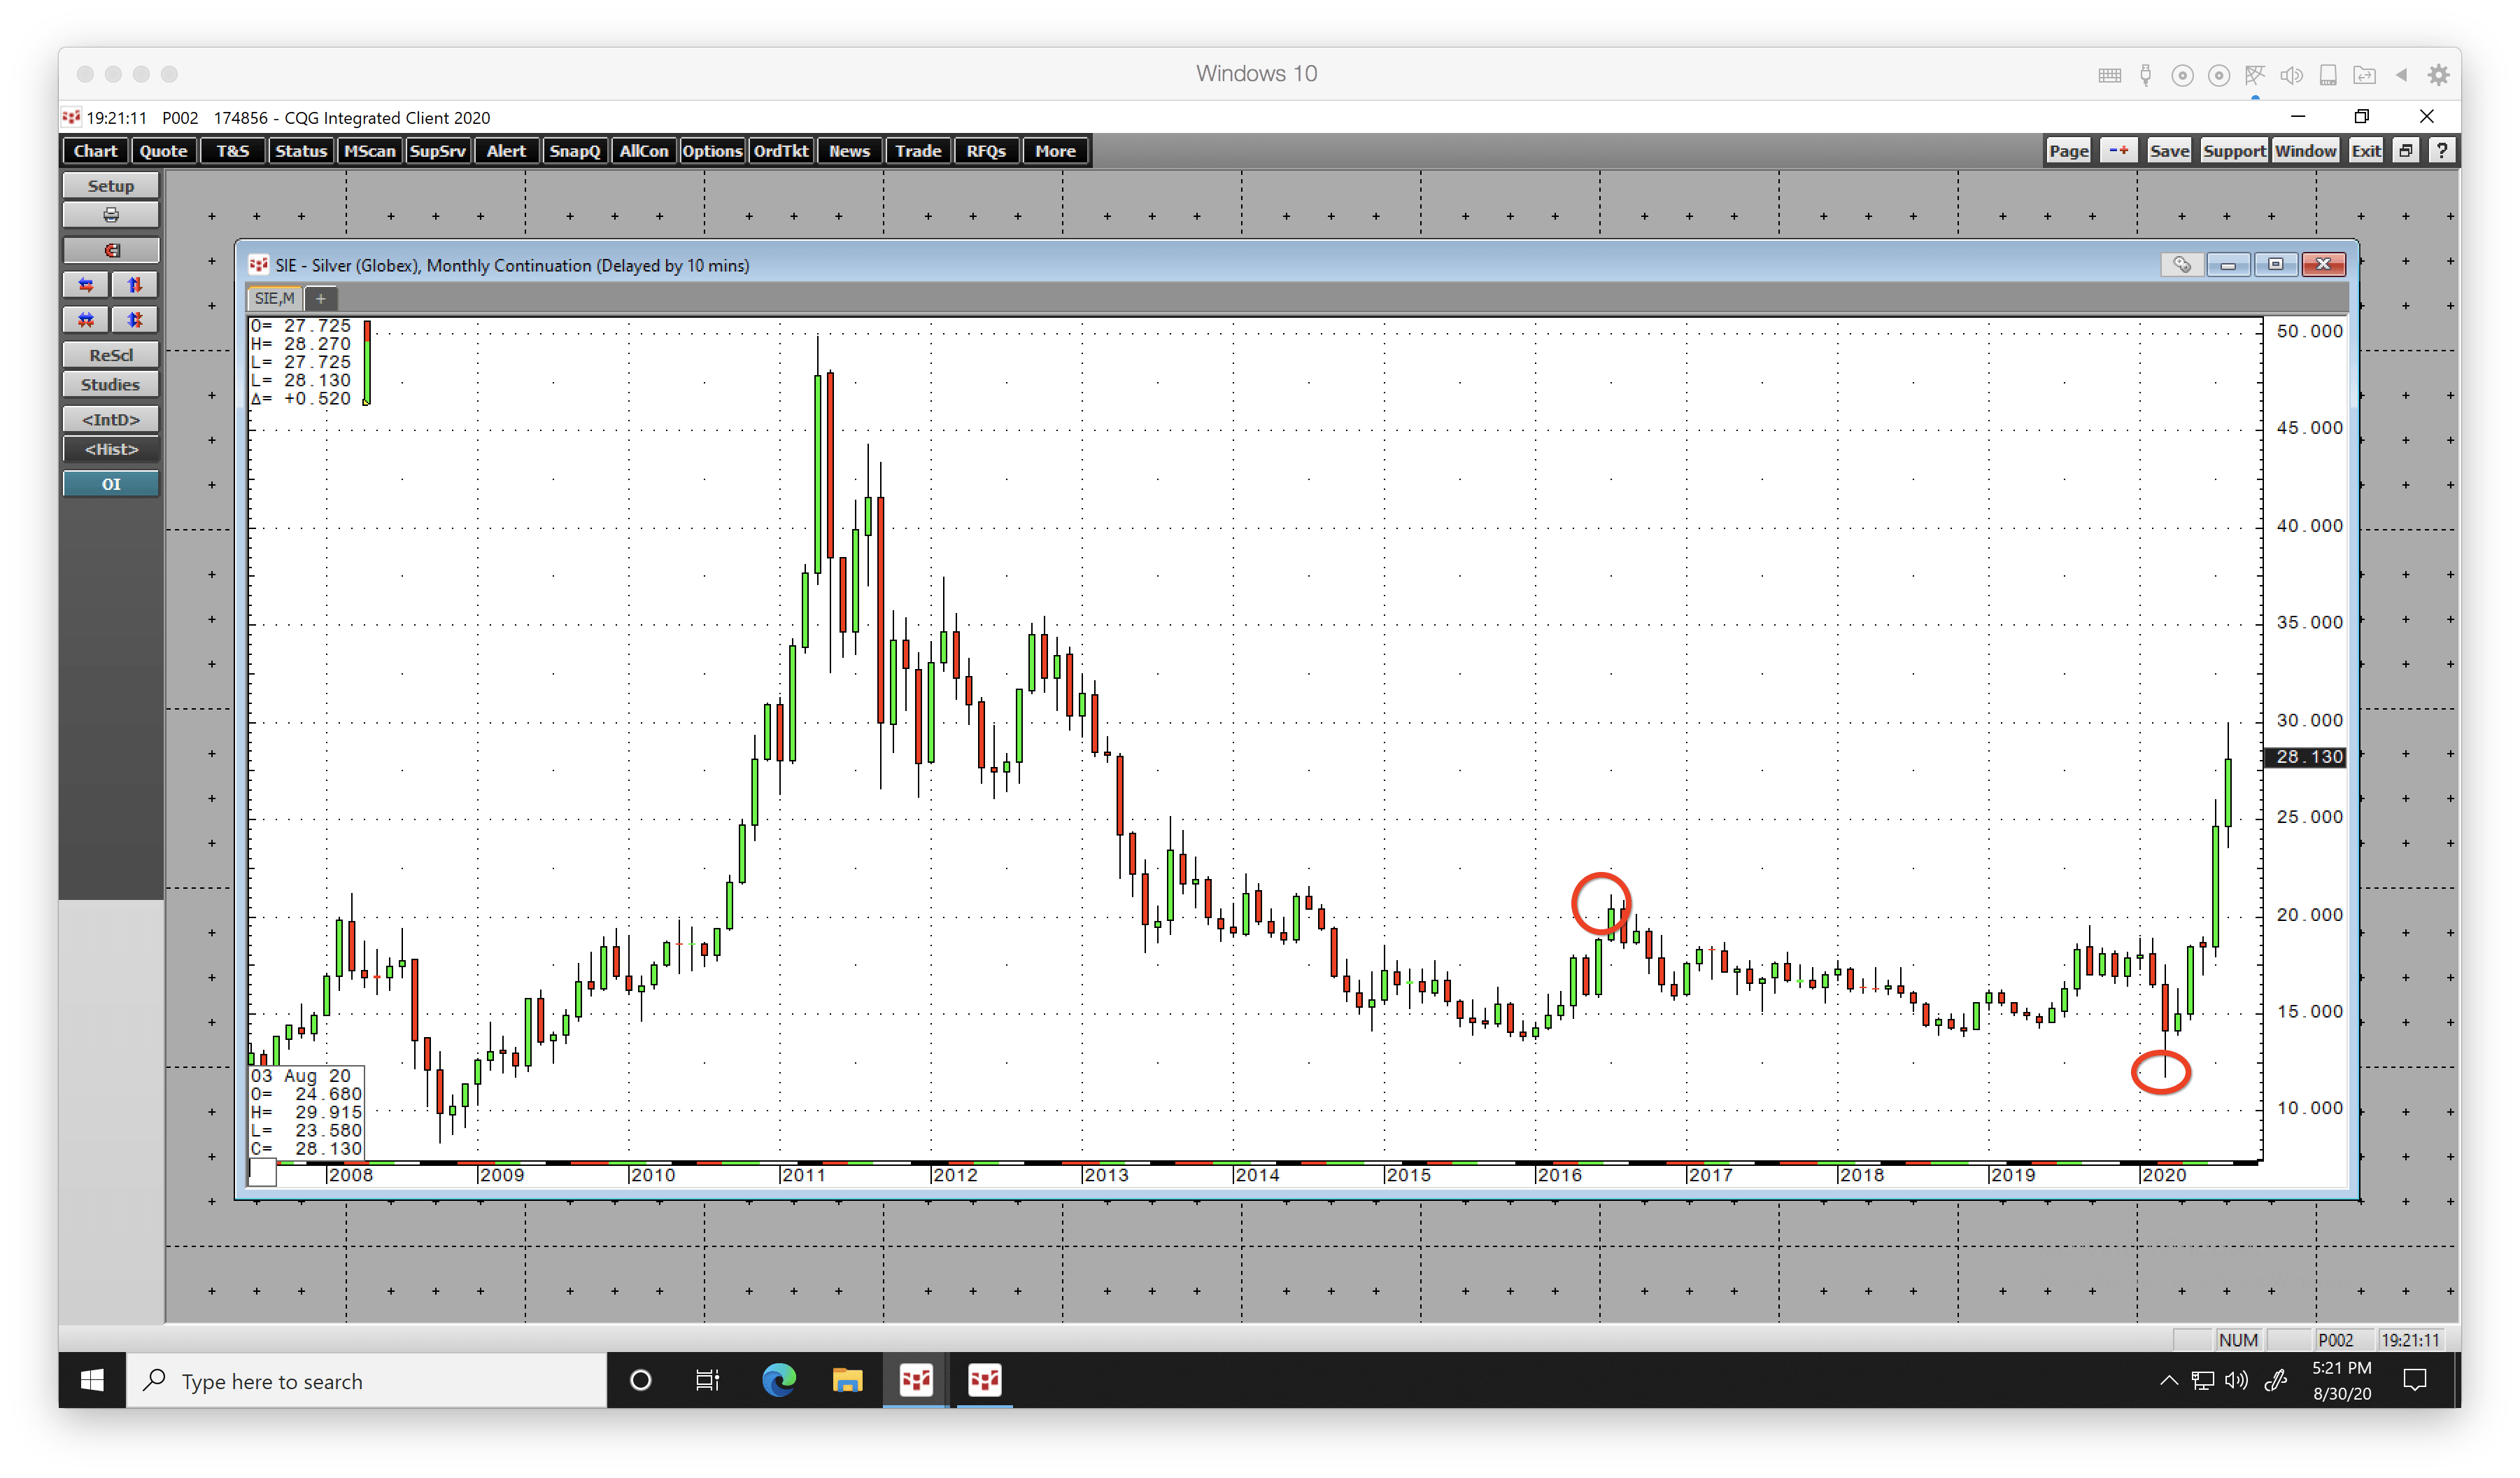Click the minus-plus page navigation icon
Image resolution: width=2520 pixels, height=1478 pixels.
pyautogui.click(x=2118, y=151)
